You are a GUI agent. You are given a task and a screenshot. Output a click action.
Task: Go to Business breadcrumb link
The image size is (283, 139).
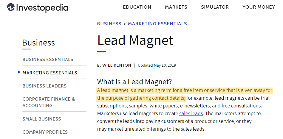click(x=109, y=24)
